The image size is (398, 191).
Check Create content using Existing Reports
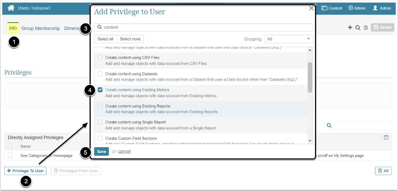pos(100,106)
